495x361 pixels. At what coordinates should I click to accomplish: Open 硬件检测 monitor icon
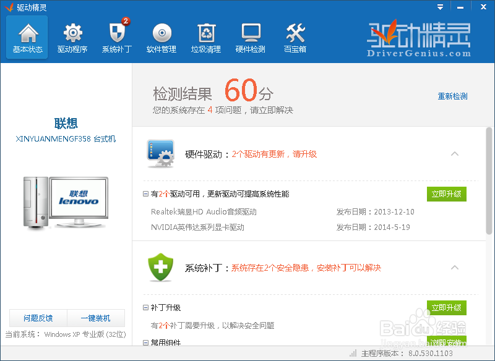(x=251, y=33)
